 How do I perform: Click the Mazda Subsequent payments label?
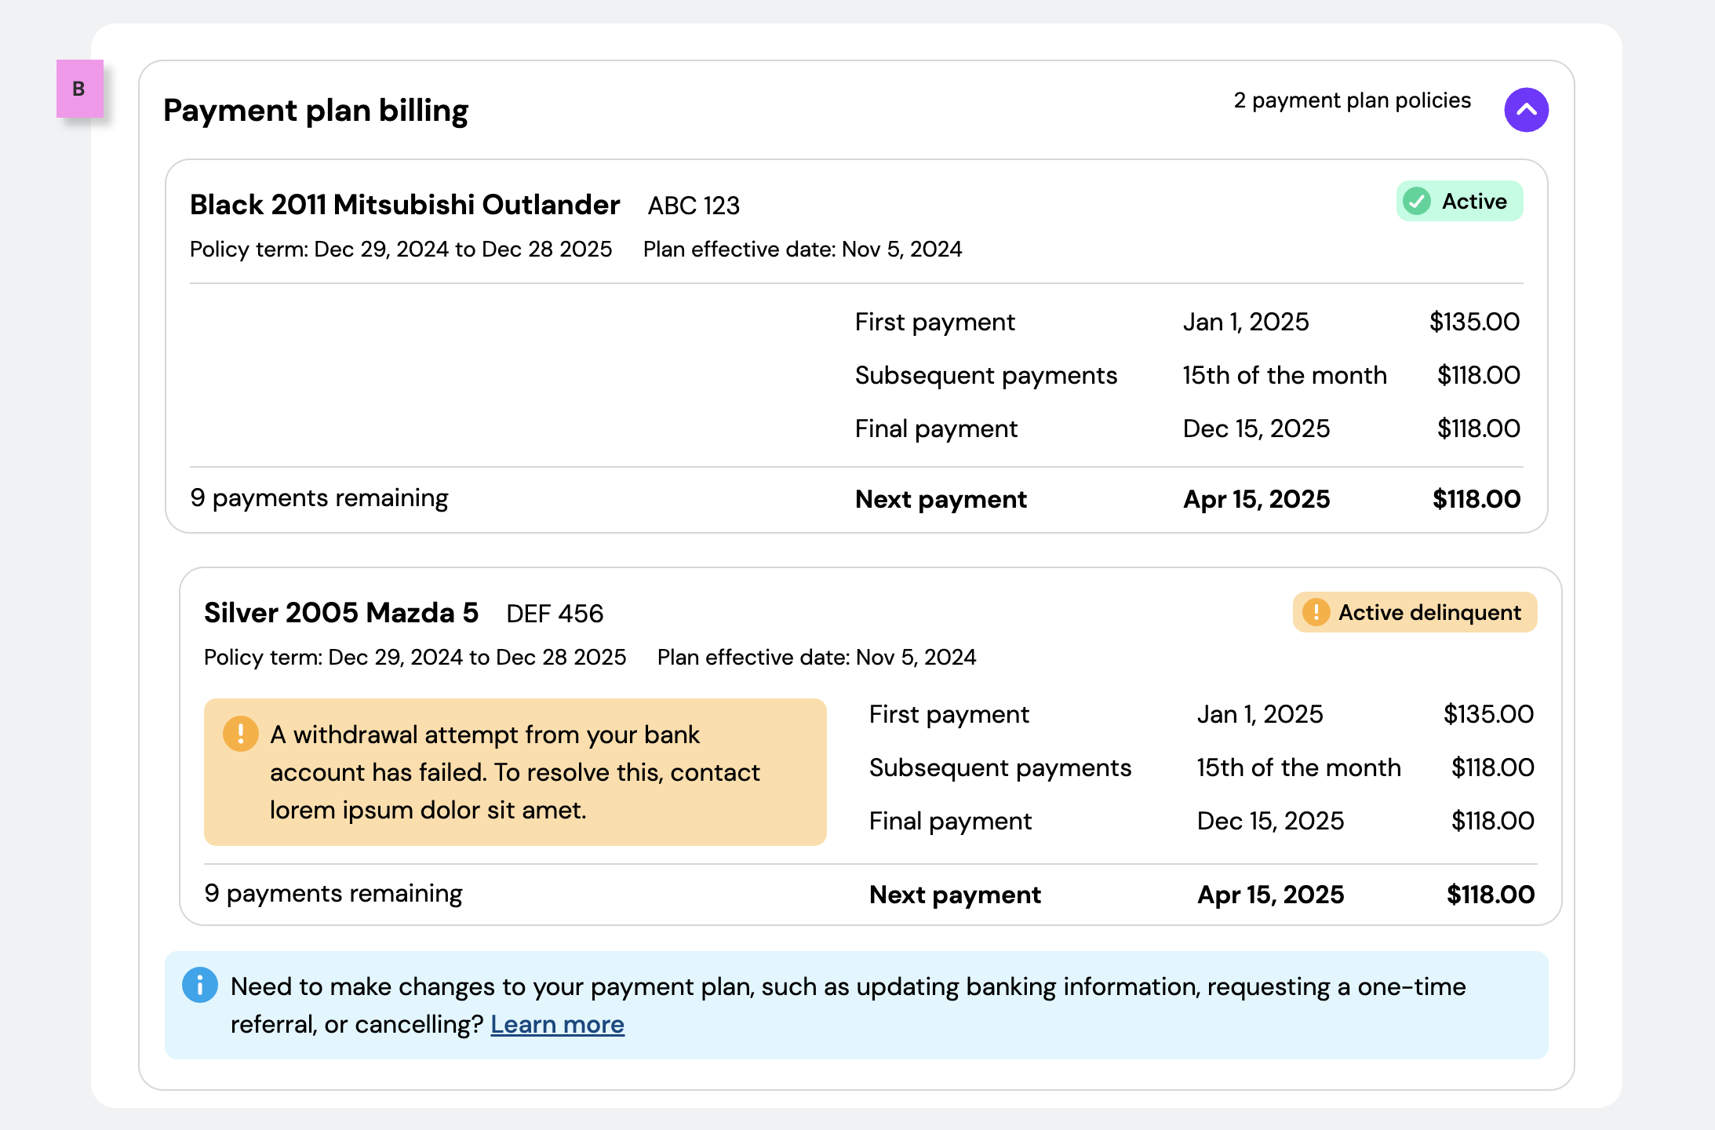1000,768
